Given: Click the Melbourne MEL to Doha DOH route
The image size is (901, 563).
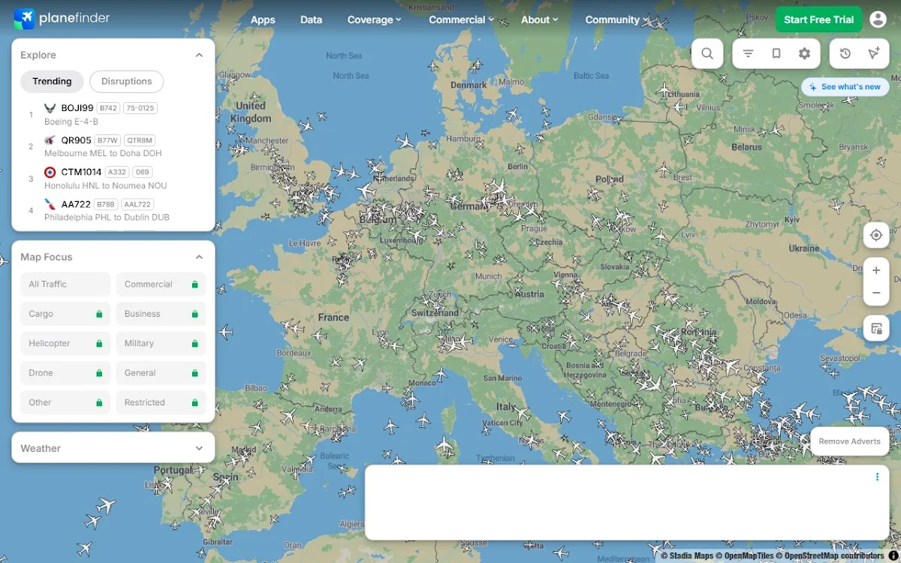Looking at the screenshot, I should coord(103,153).
